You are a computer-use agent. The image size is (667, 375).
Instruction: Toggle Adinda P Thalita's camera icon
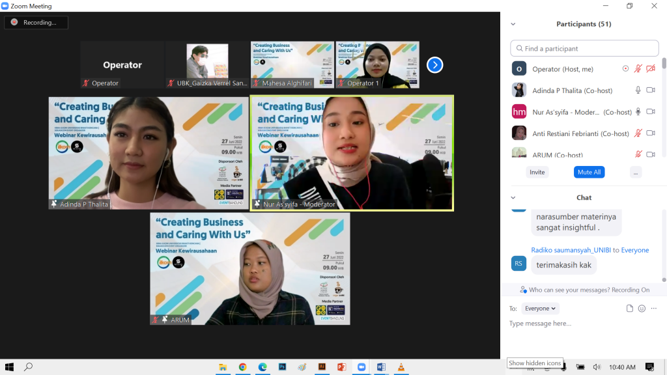coord(651,90)
